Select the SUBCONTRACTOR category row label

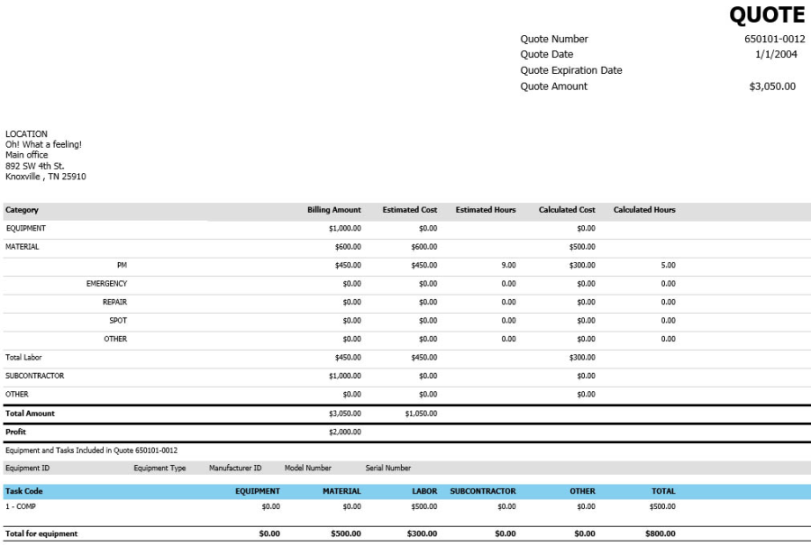(35, 376)
